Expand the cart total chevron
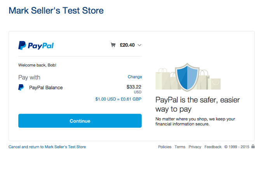Viewport: 272px width, 175px height. tap(139, 45)
